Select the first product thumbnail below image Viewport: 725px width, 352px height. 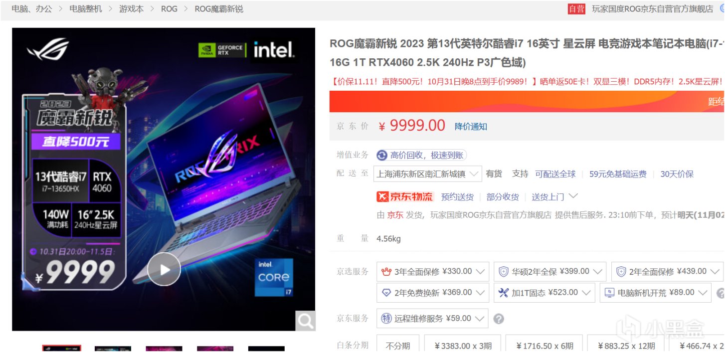61,349
